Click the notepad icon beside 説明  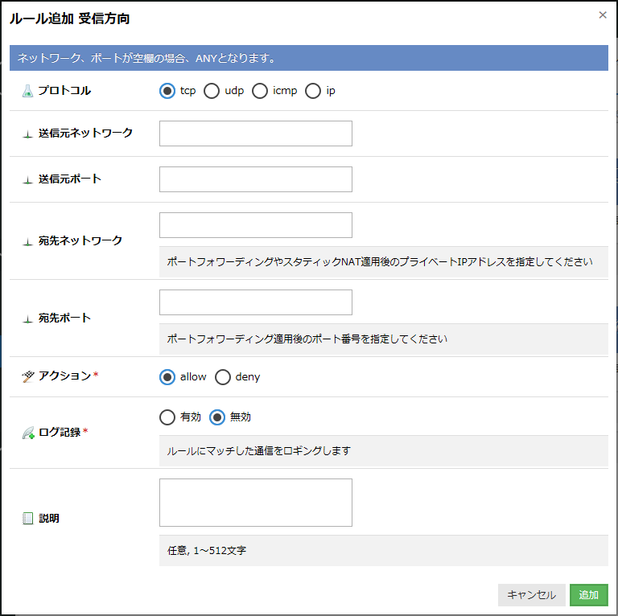(28, 519)
